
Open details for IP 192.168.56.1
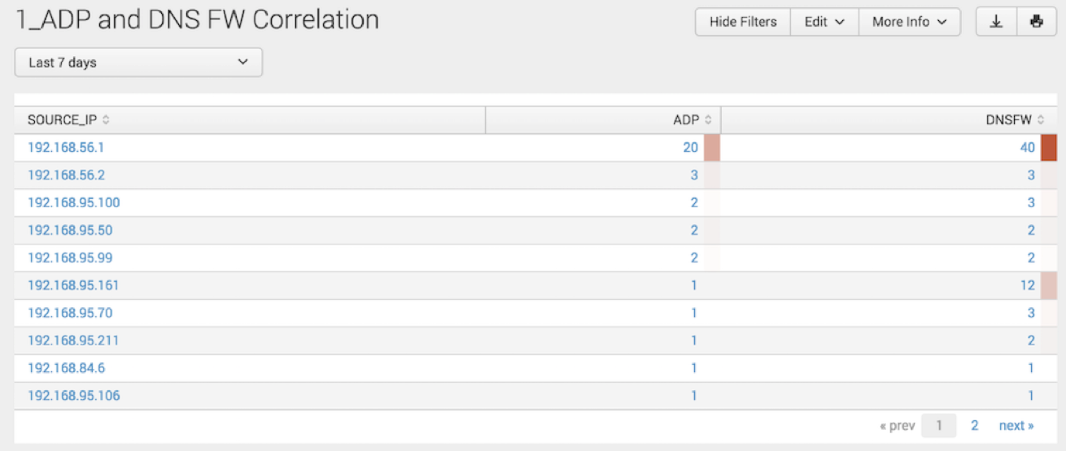click(66, 147)
